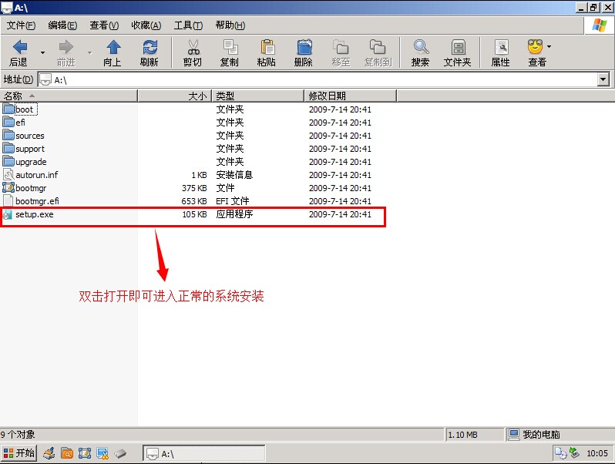615x464 pixels.
Task: Launch gray drive quick-launch icon
Action: click(120, 454)
